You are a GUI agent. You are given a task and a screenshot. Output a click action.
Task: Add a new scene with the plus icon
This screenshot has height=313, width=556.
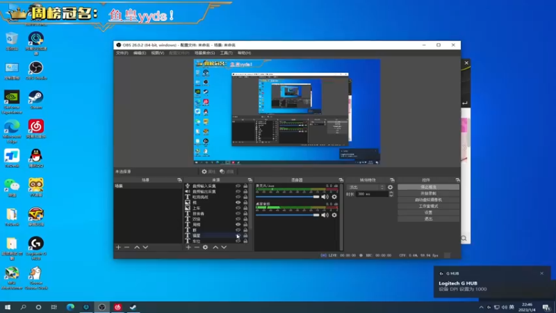118,247
